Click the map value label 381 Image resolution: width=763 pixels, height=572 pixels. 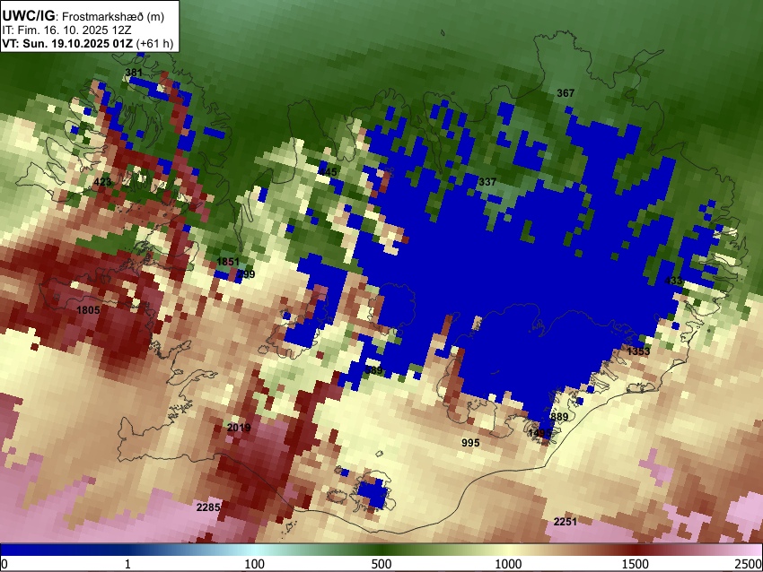[134, 73]
